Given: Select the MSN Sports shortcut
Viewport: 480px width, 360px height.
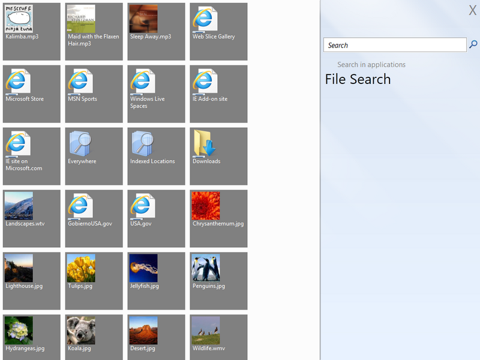Looking at the screenshot, I should click(x=94, y=94).
